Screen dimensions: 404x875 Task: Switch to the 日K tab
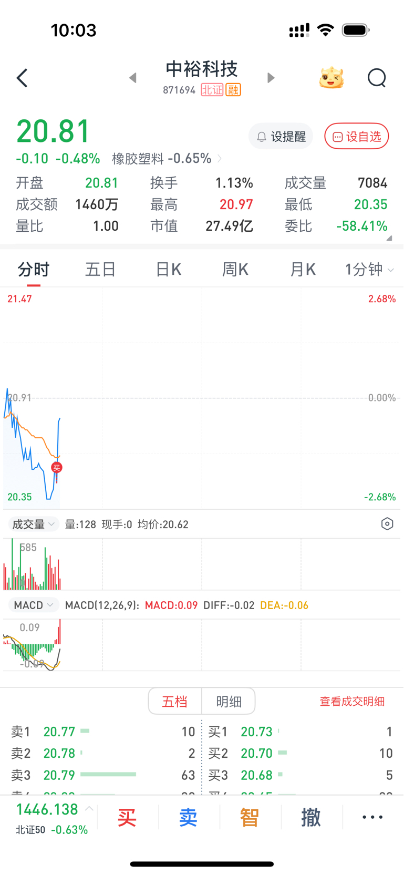[x=168, y=270]
